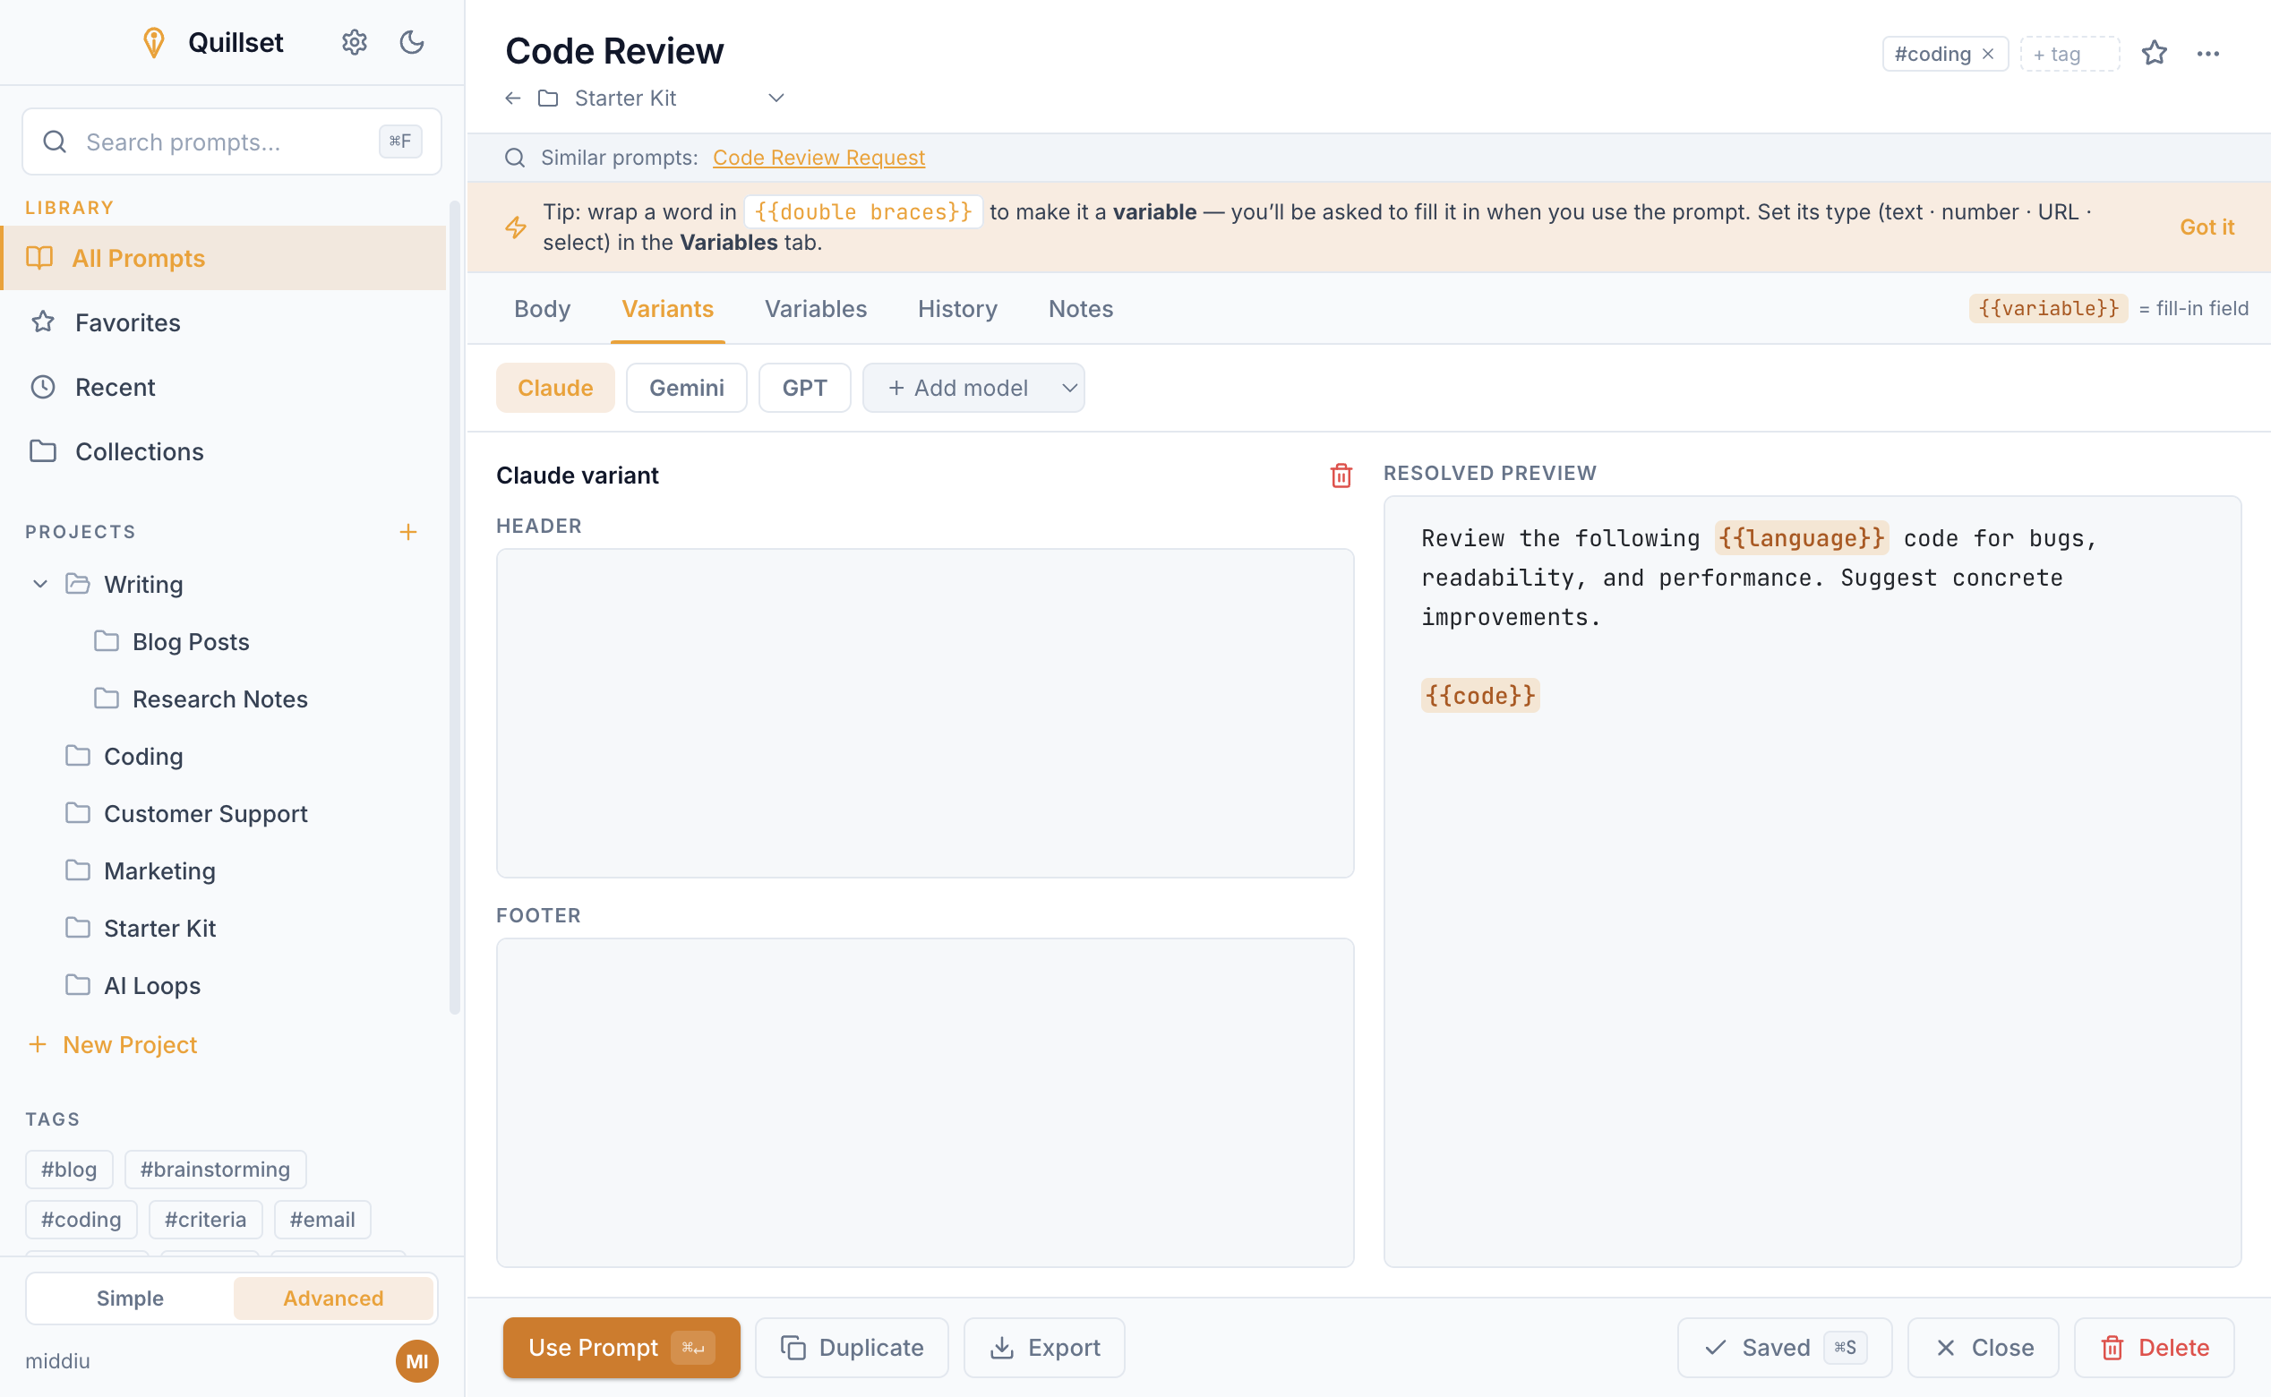
Task: Open All Prompts library
Action: 224,258
